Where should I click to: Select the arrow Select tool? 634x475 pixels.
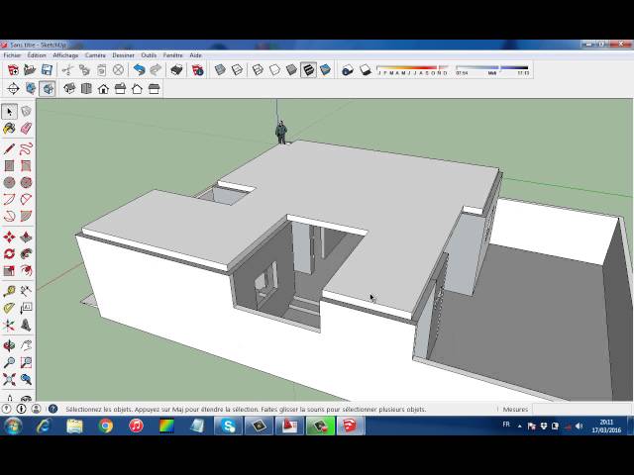coord(10,112)
